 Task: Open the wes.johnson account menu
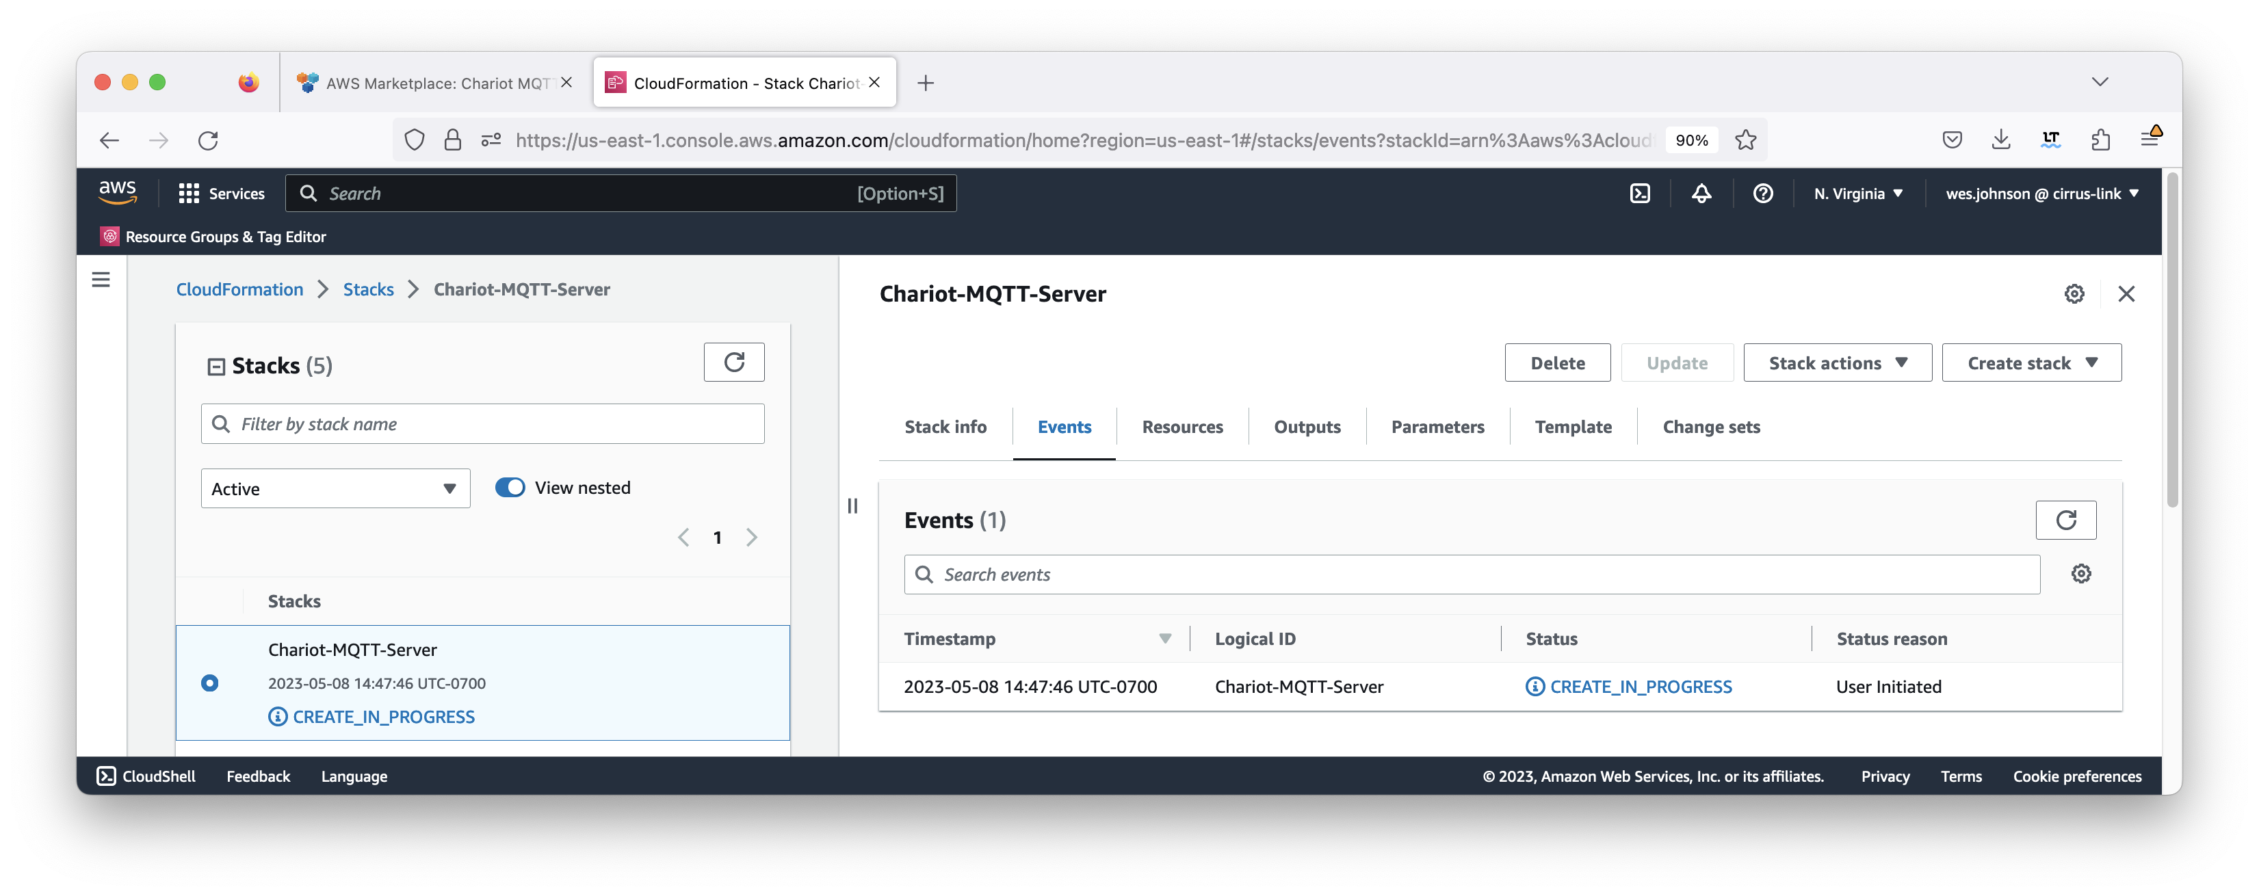click(x=2042, y=193)
